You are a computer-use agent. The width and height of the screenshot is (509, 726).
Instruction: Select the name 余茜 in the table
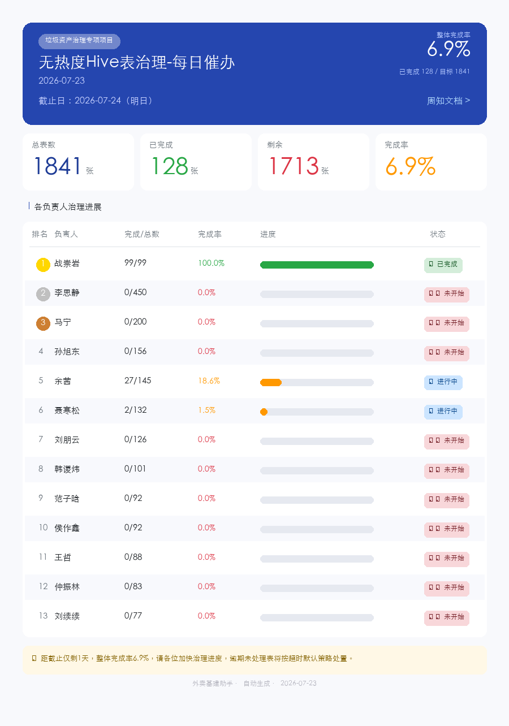(x=63, y=381)
